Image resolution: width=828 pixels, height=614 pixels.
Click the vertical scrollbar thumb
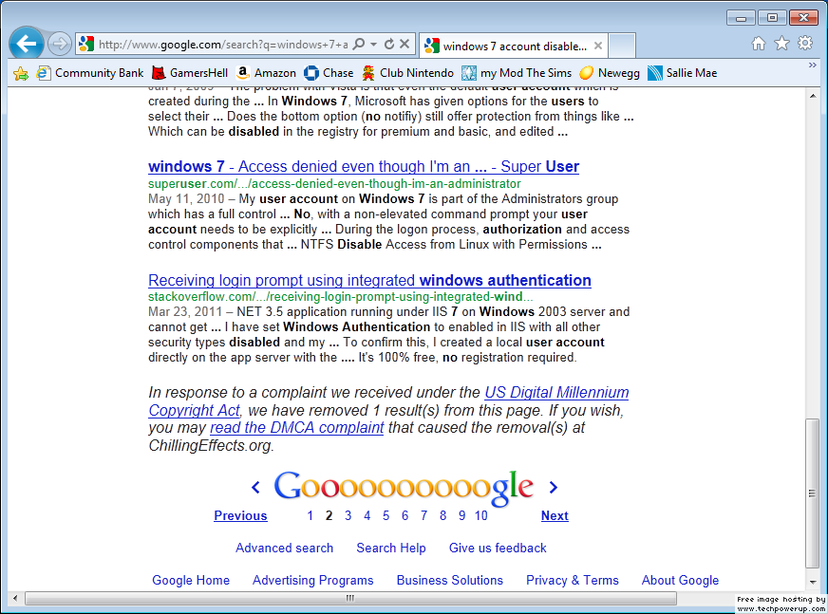[x=812, y=493]
